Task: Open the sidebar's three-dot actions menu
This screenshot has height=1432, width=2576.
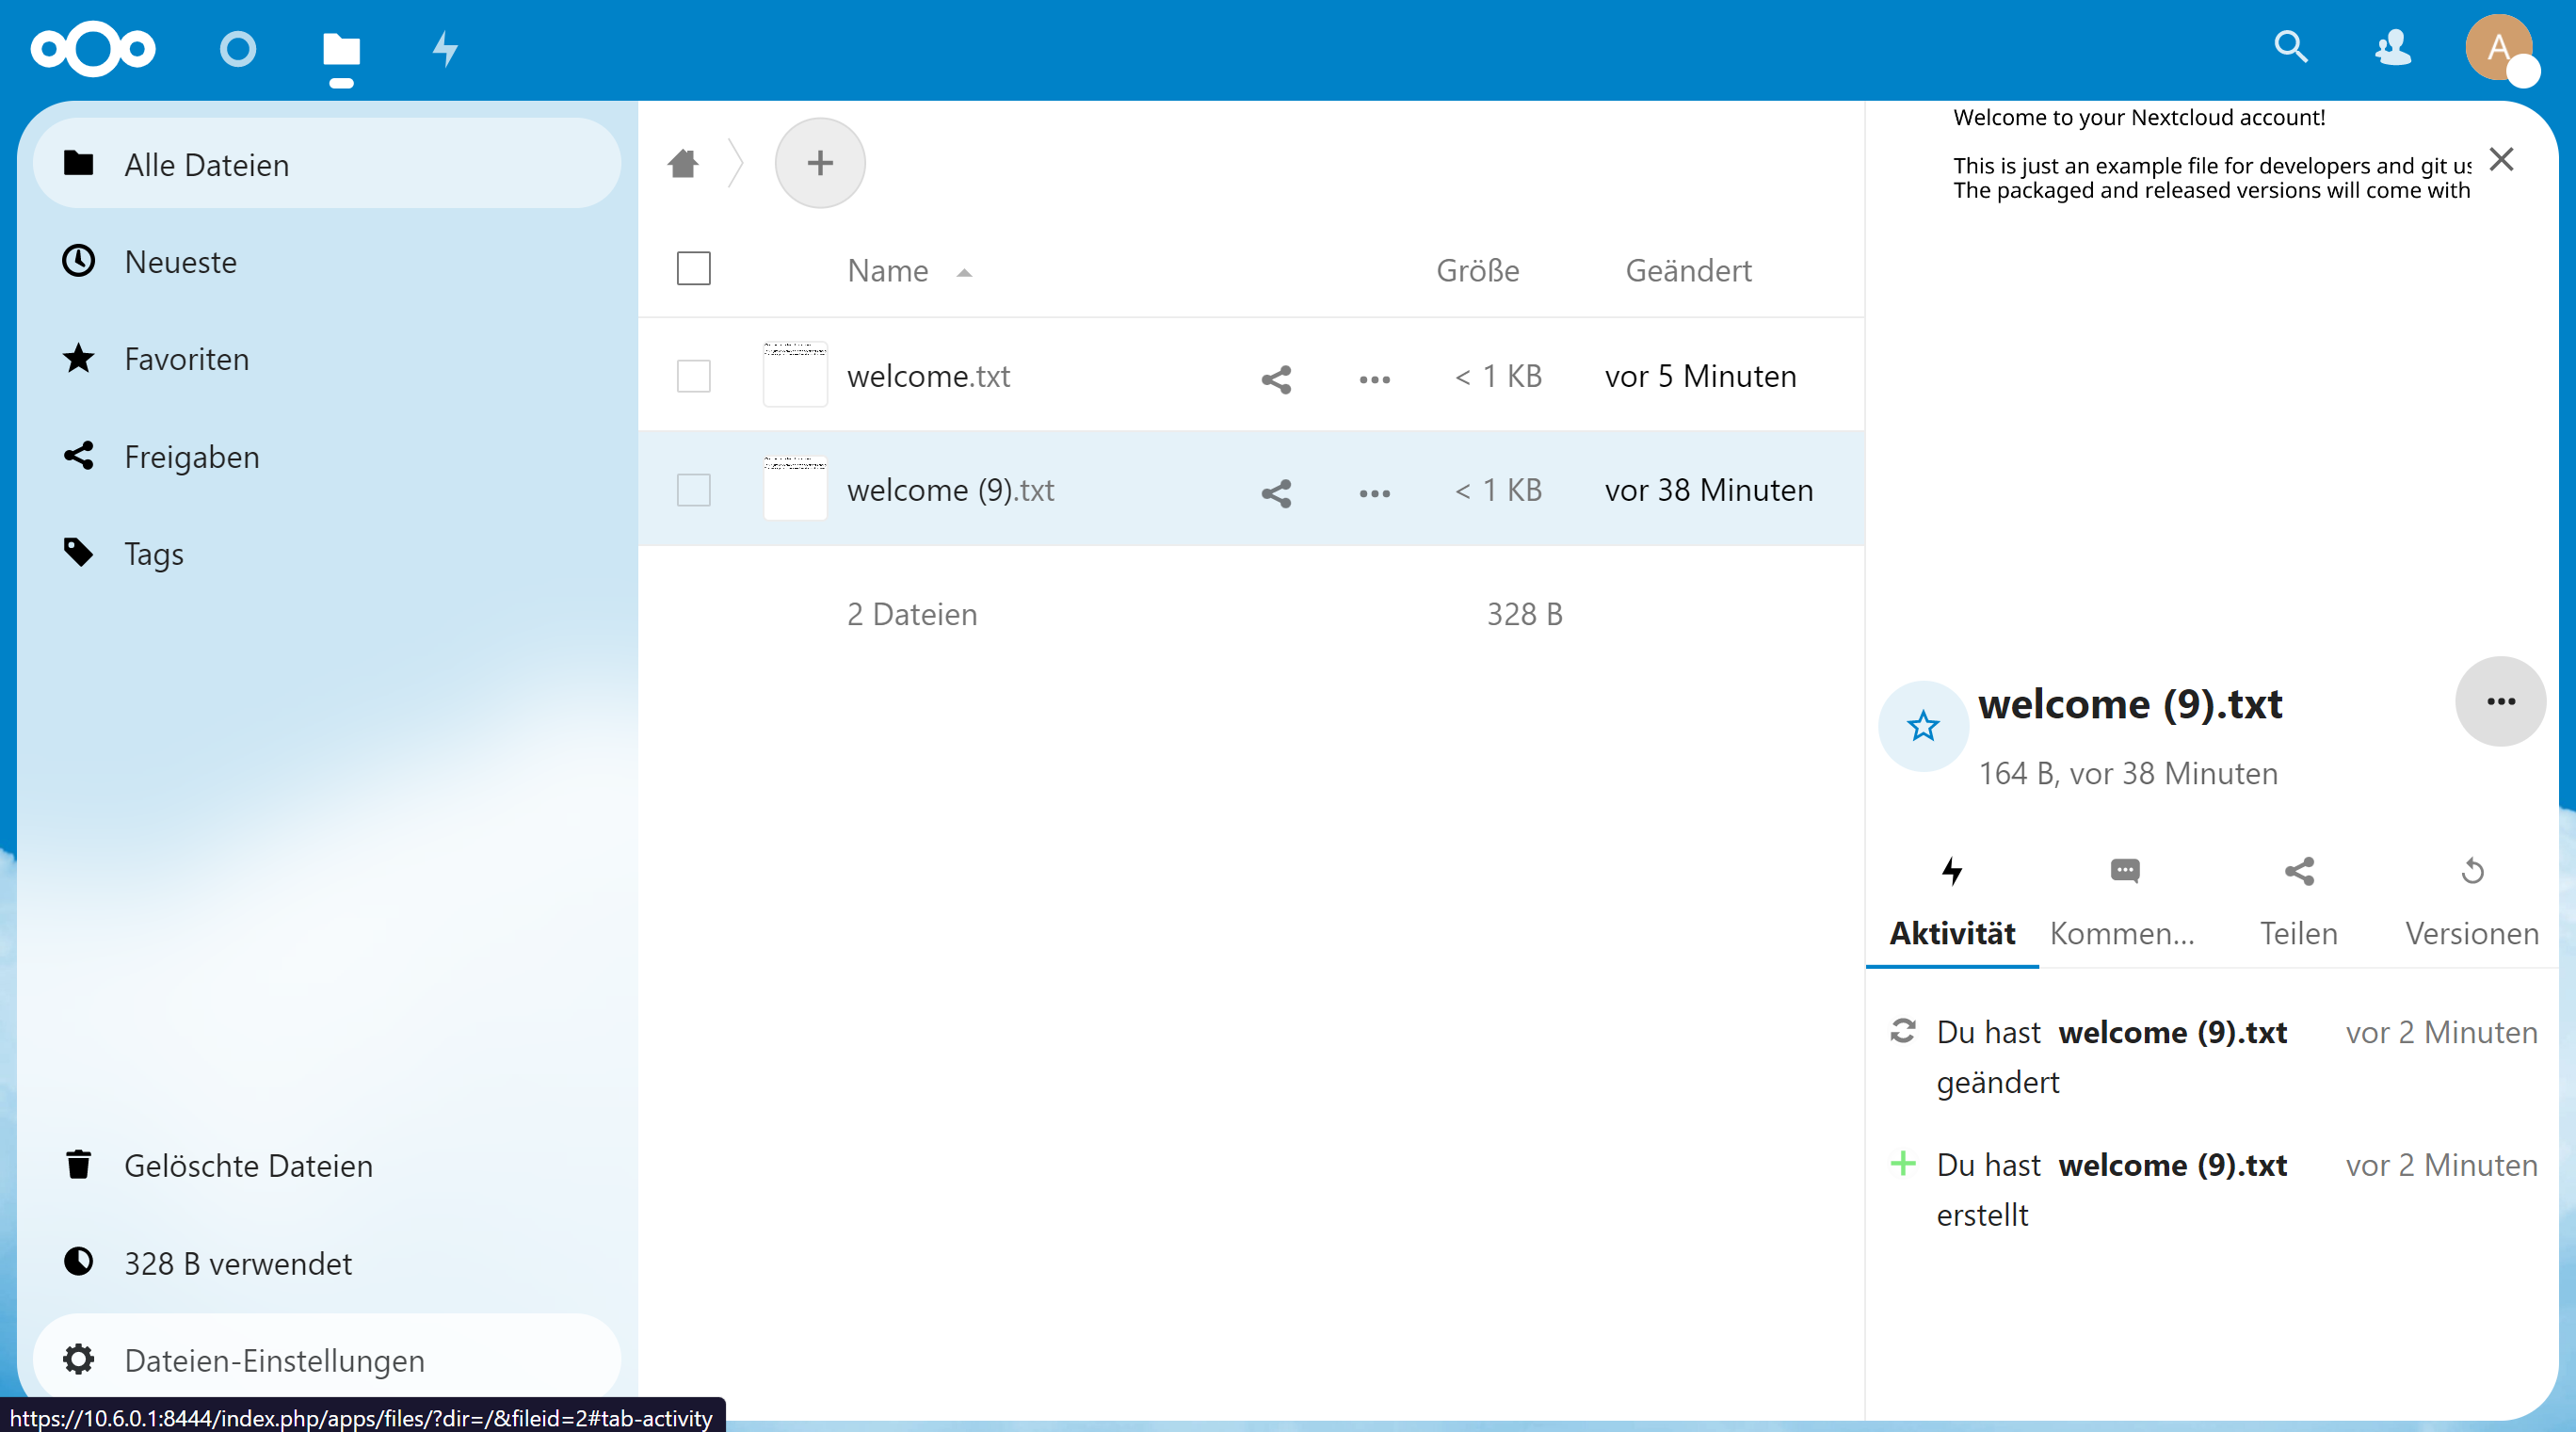Action: coord(2500,701)
